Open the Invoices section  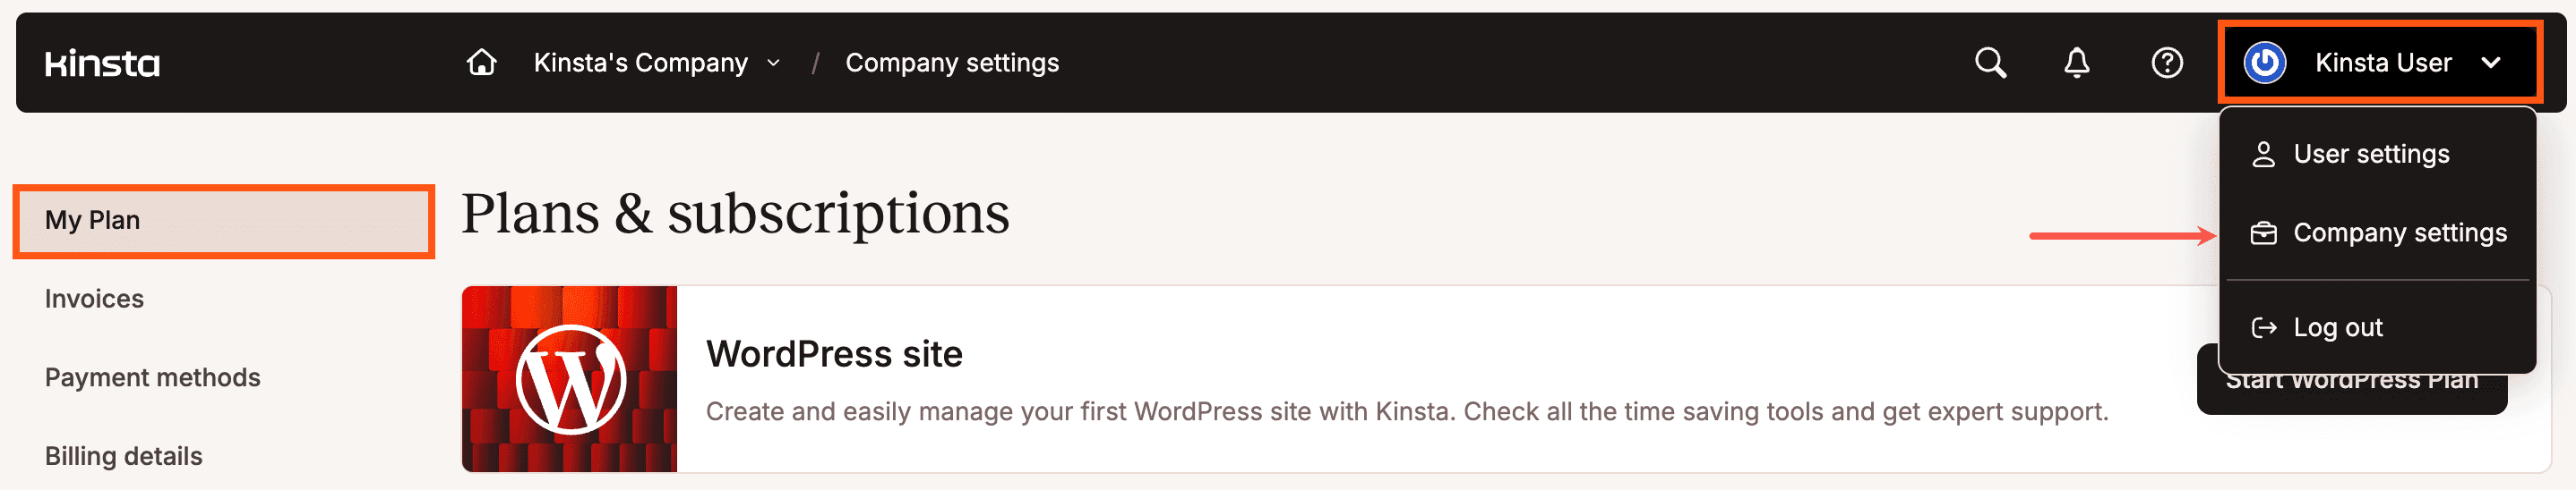94,300
